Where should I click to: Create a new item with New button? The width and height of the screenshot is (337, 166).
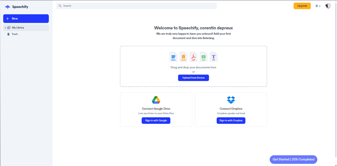26,19
